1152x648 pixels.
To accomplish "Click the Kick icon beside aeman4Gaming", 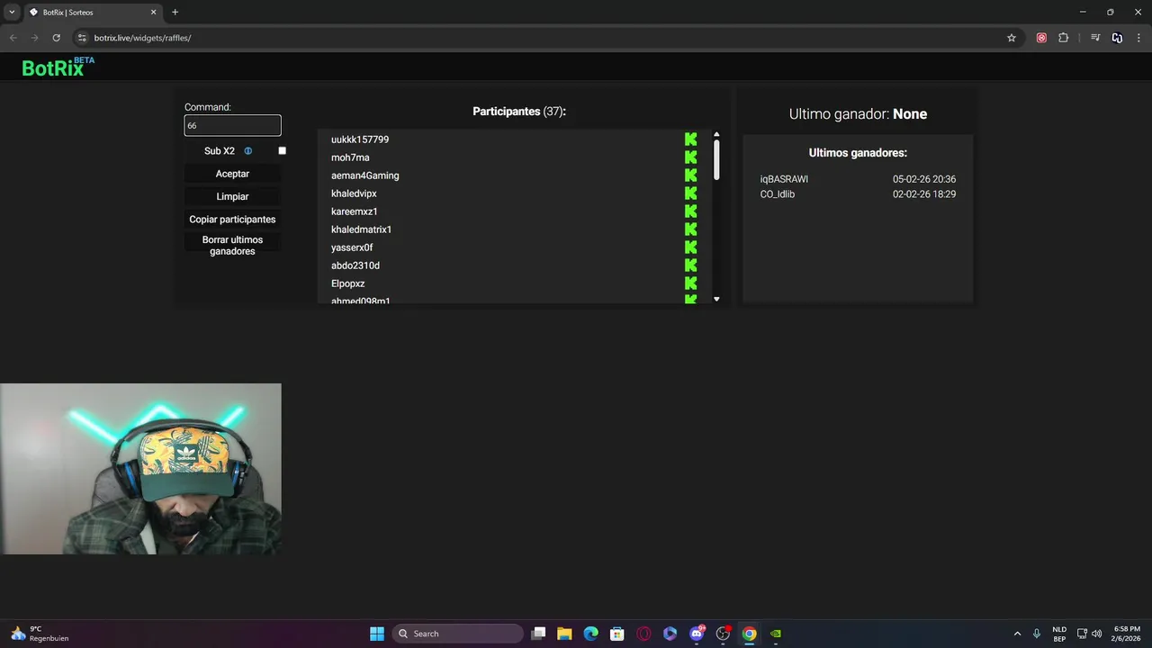I will 690,175.
